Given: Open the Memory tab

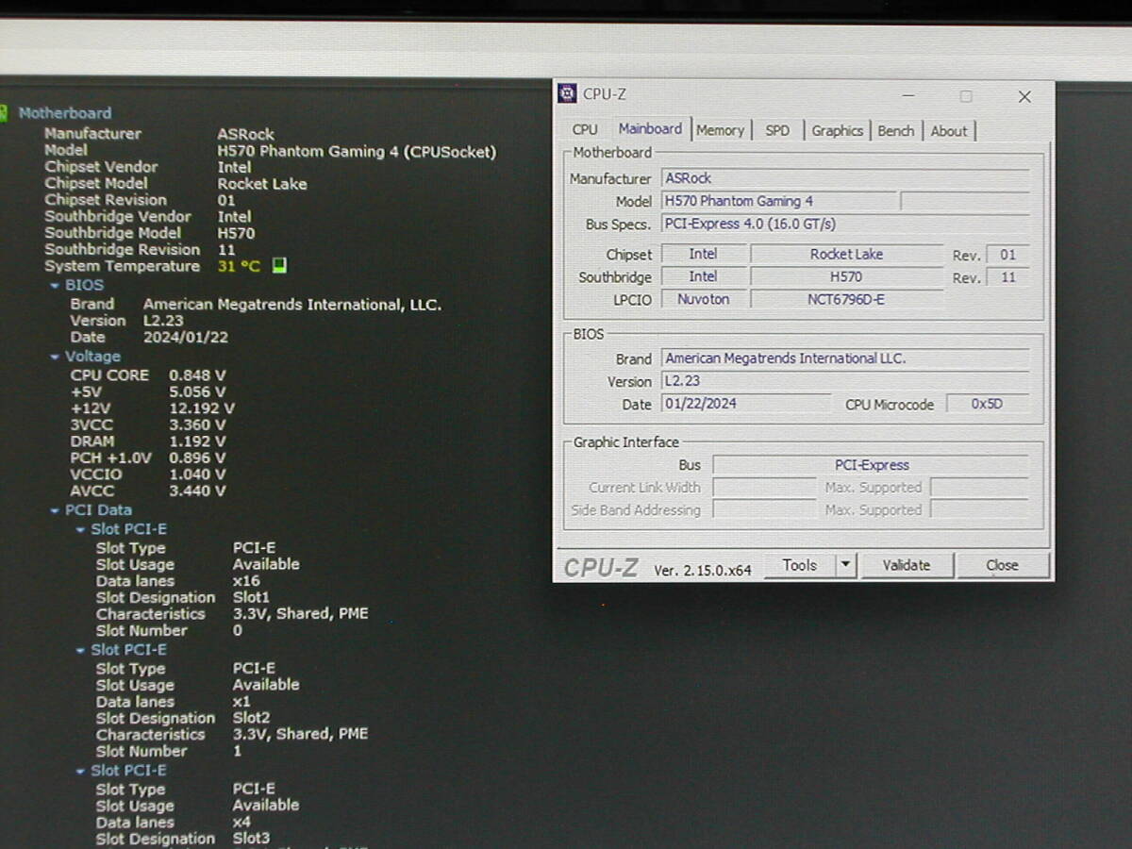Looking at the screenshot, I should [720, 130].
